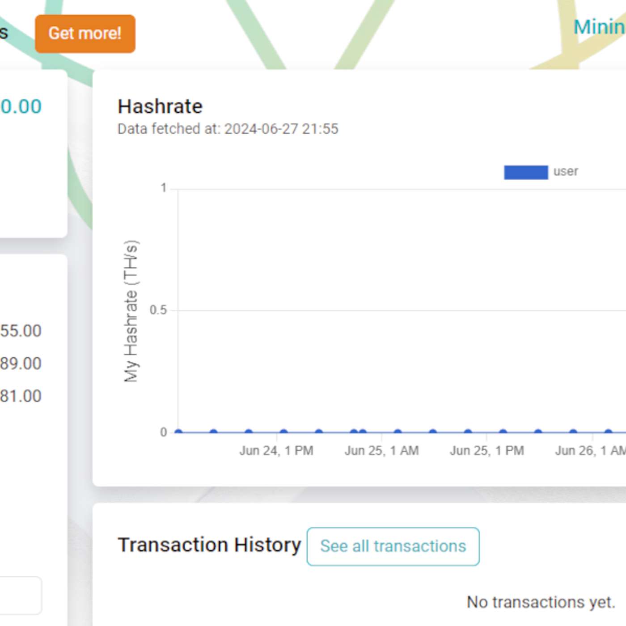The height and width of the screenshot is (626, 626).
Task: Click the empty input box at bottom left
Action: 20,595
